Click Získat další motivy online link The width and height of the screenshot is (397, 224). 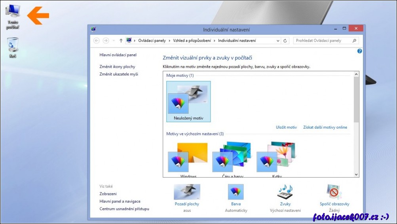(x=325, y=127)
